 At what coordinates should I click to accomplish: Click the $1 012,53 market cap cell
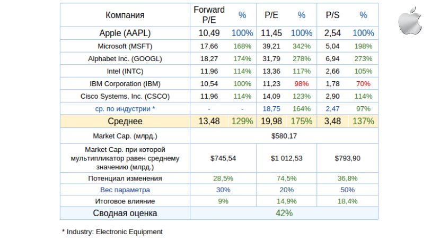pos(286,158)
